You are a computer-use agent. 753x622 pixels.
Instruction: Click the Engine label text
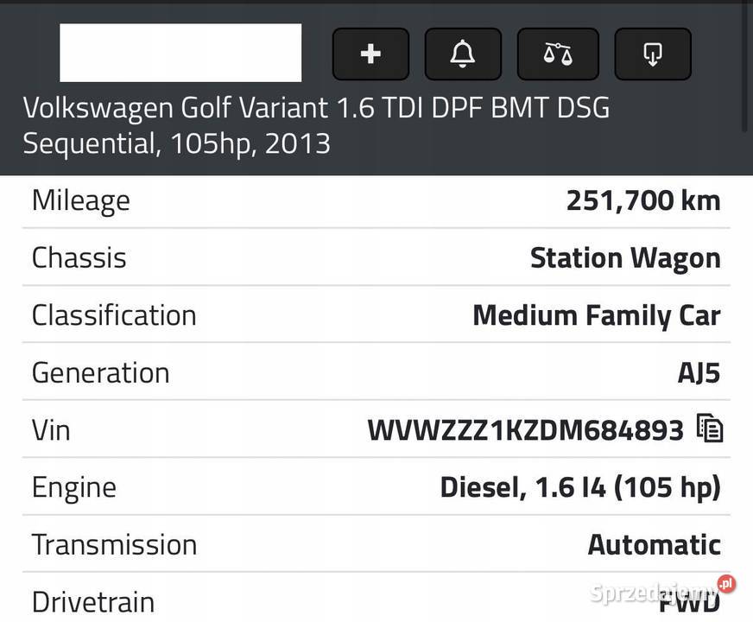tap(74, 488)
